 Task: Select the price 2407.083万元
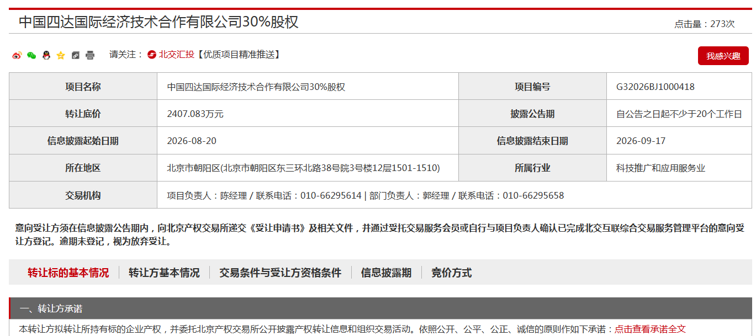point(195,114)
